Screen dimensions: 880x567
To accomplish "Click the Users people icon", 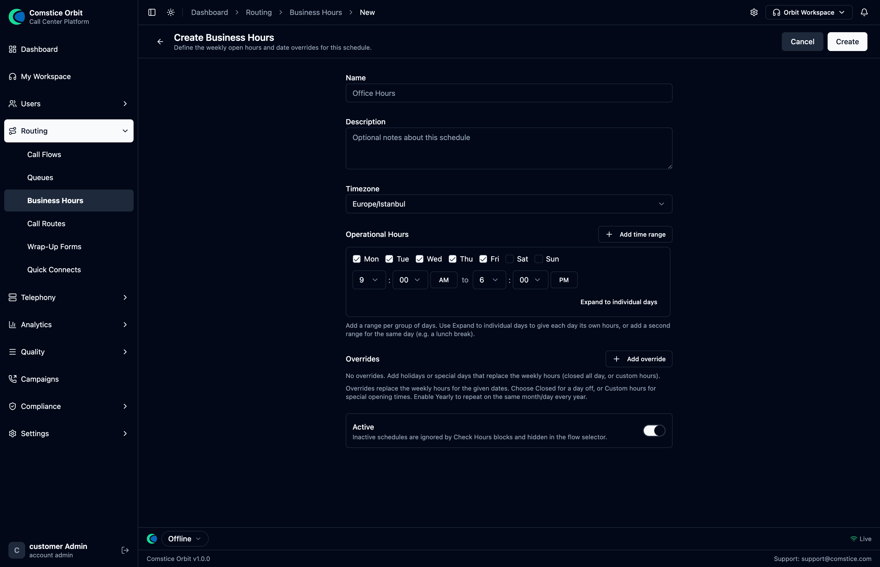I will [13, 103].
